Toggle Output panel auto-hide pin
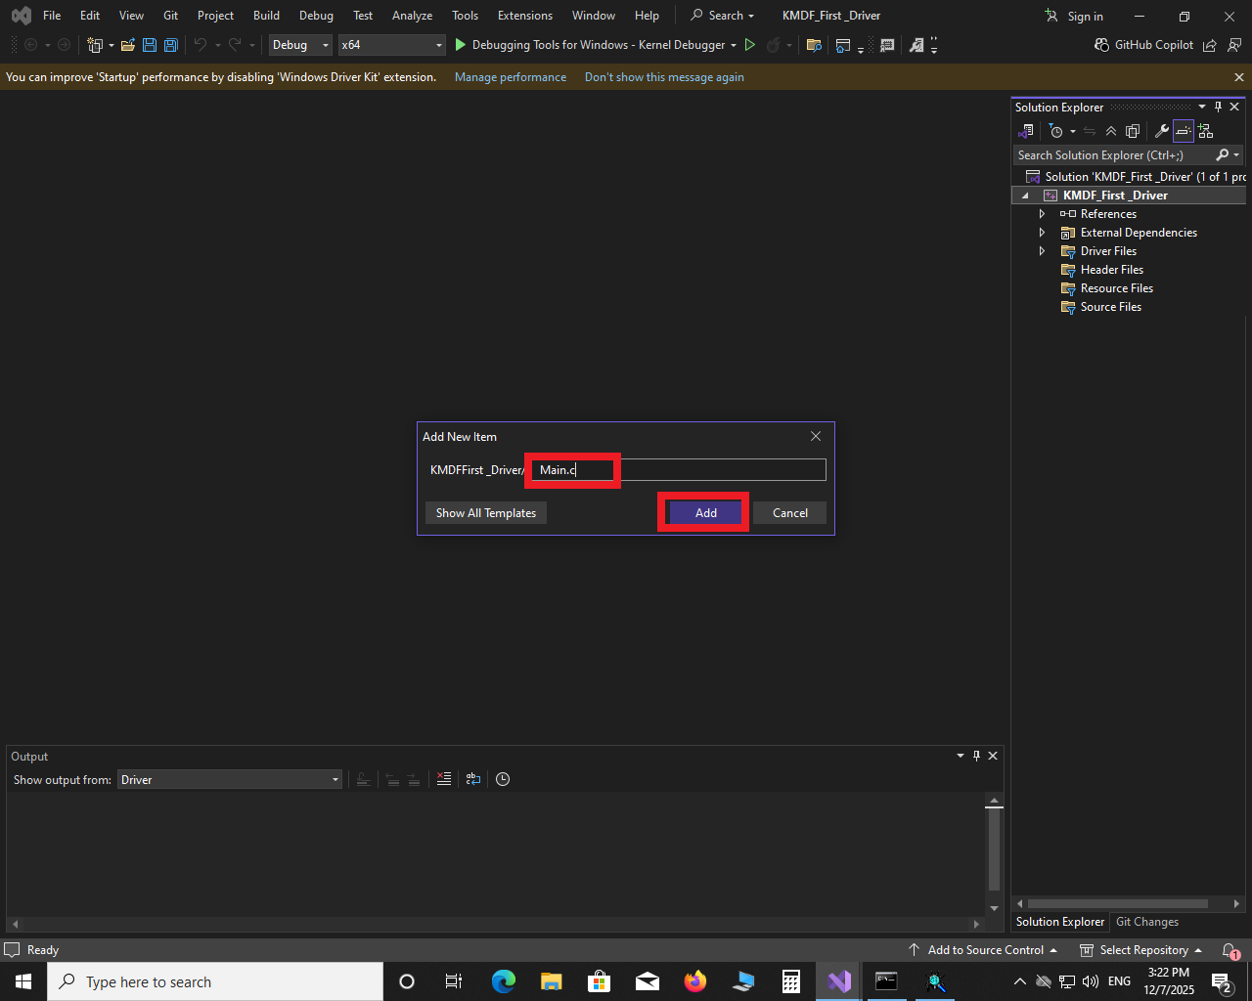This screenshot has height=1001, width=1252. click(976, 756)
